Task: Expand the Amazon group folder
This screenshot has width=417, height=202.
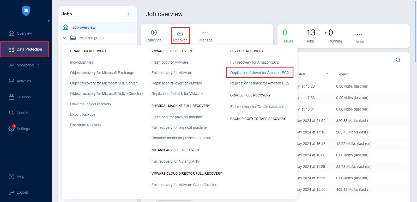Action: (65, 38)
